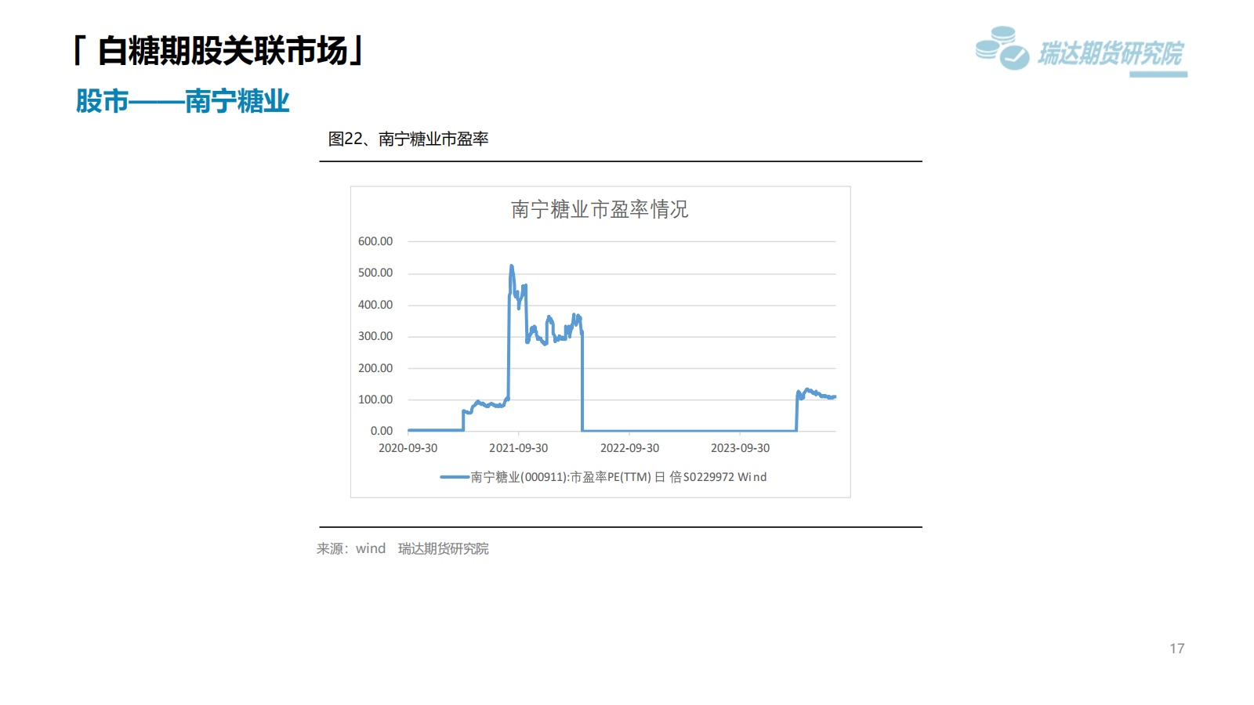The width and height of the screenshot is (1254, 705).
Task: Click the 0.00 y-axis label
Action: tap(382, 431)
